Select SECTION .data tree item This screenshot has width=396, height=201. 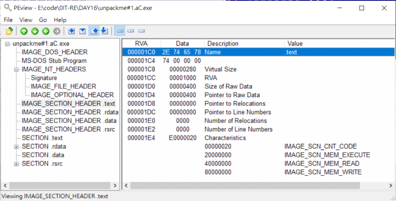(43, 155)
